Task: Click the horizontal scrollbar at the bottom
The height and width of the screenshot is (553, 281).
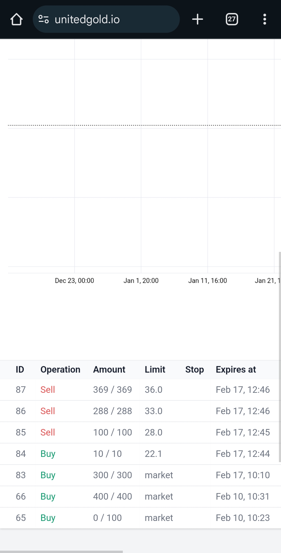Action: click(61, 551)
